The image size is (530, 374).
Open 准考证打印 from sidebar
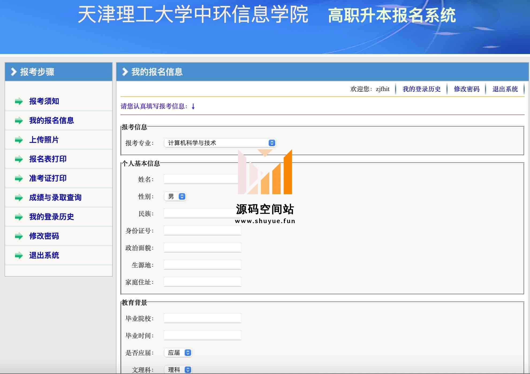click(48, 178)
